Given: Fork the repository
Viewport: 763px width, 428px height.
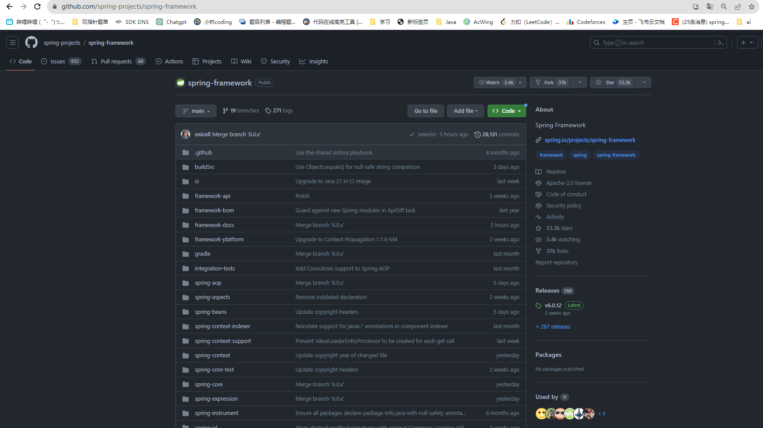Looking at the screenshot, I should click(x=552, y=82).
